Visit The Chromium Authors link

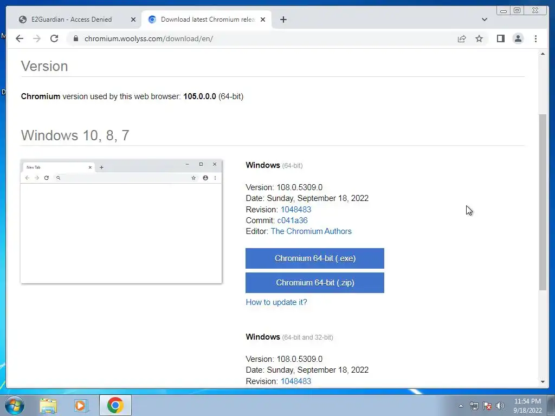coord(311,231)
